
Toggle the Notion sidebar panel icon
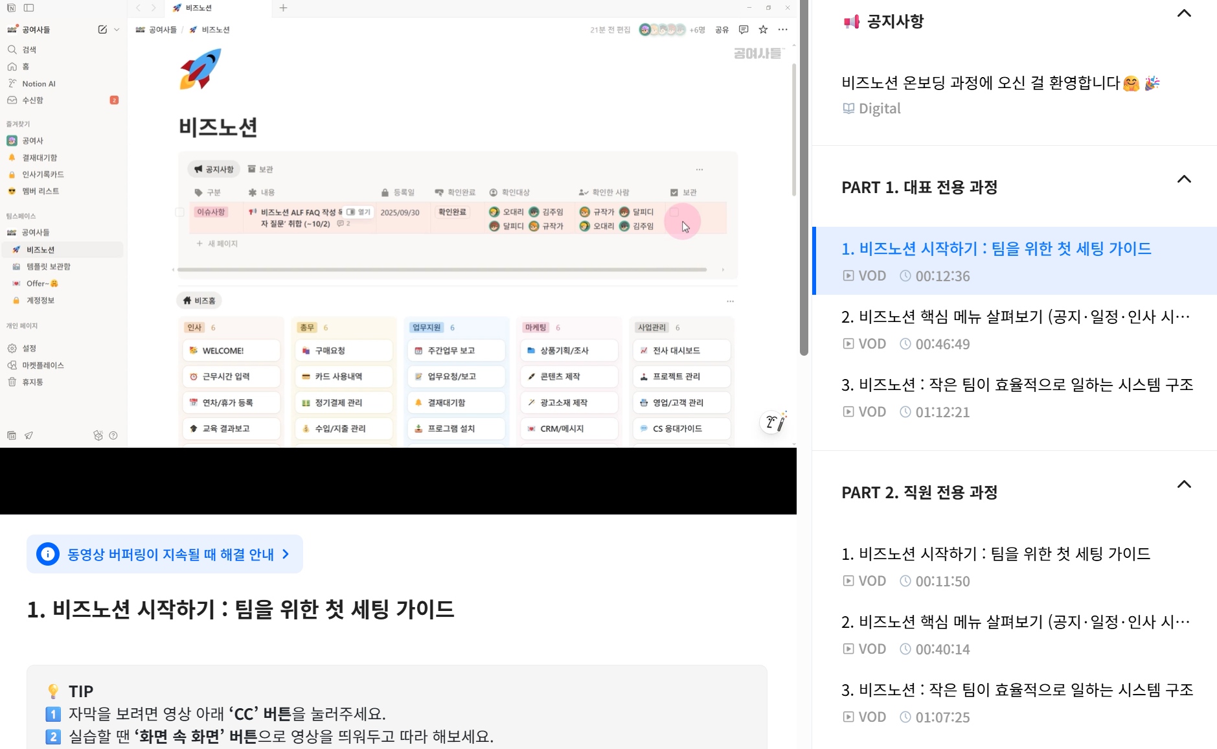click(x=28, y=8)
